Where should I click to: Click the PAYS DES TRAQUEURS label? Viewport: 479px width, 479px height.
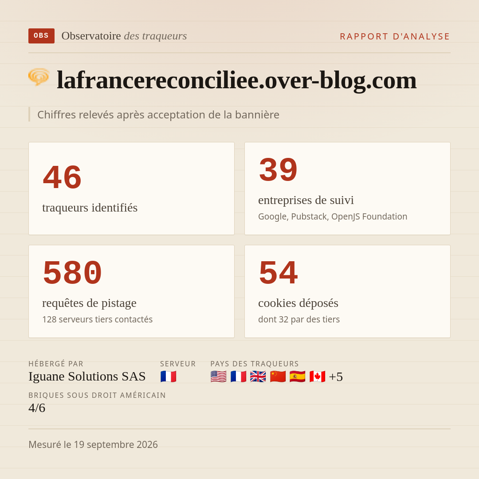[x=255, y=364]
